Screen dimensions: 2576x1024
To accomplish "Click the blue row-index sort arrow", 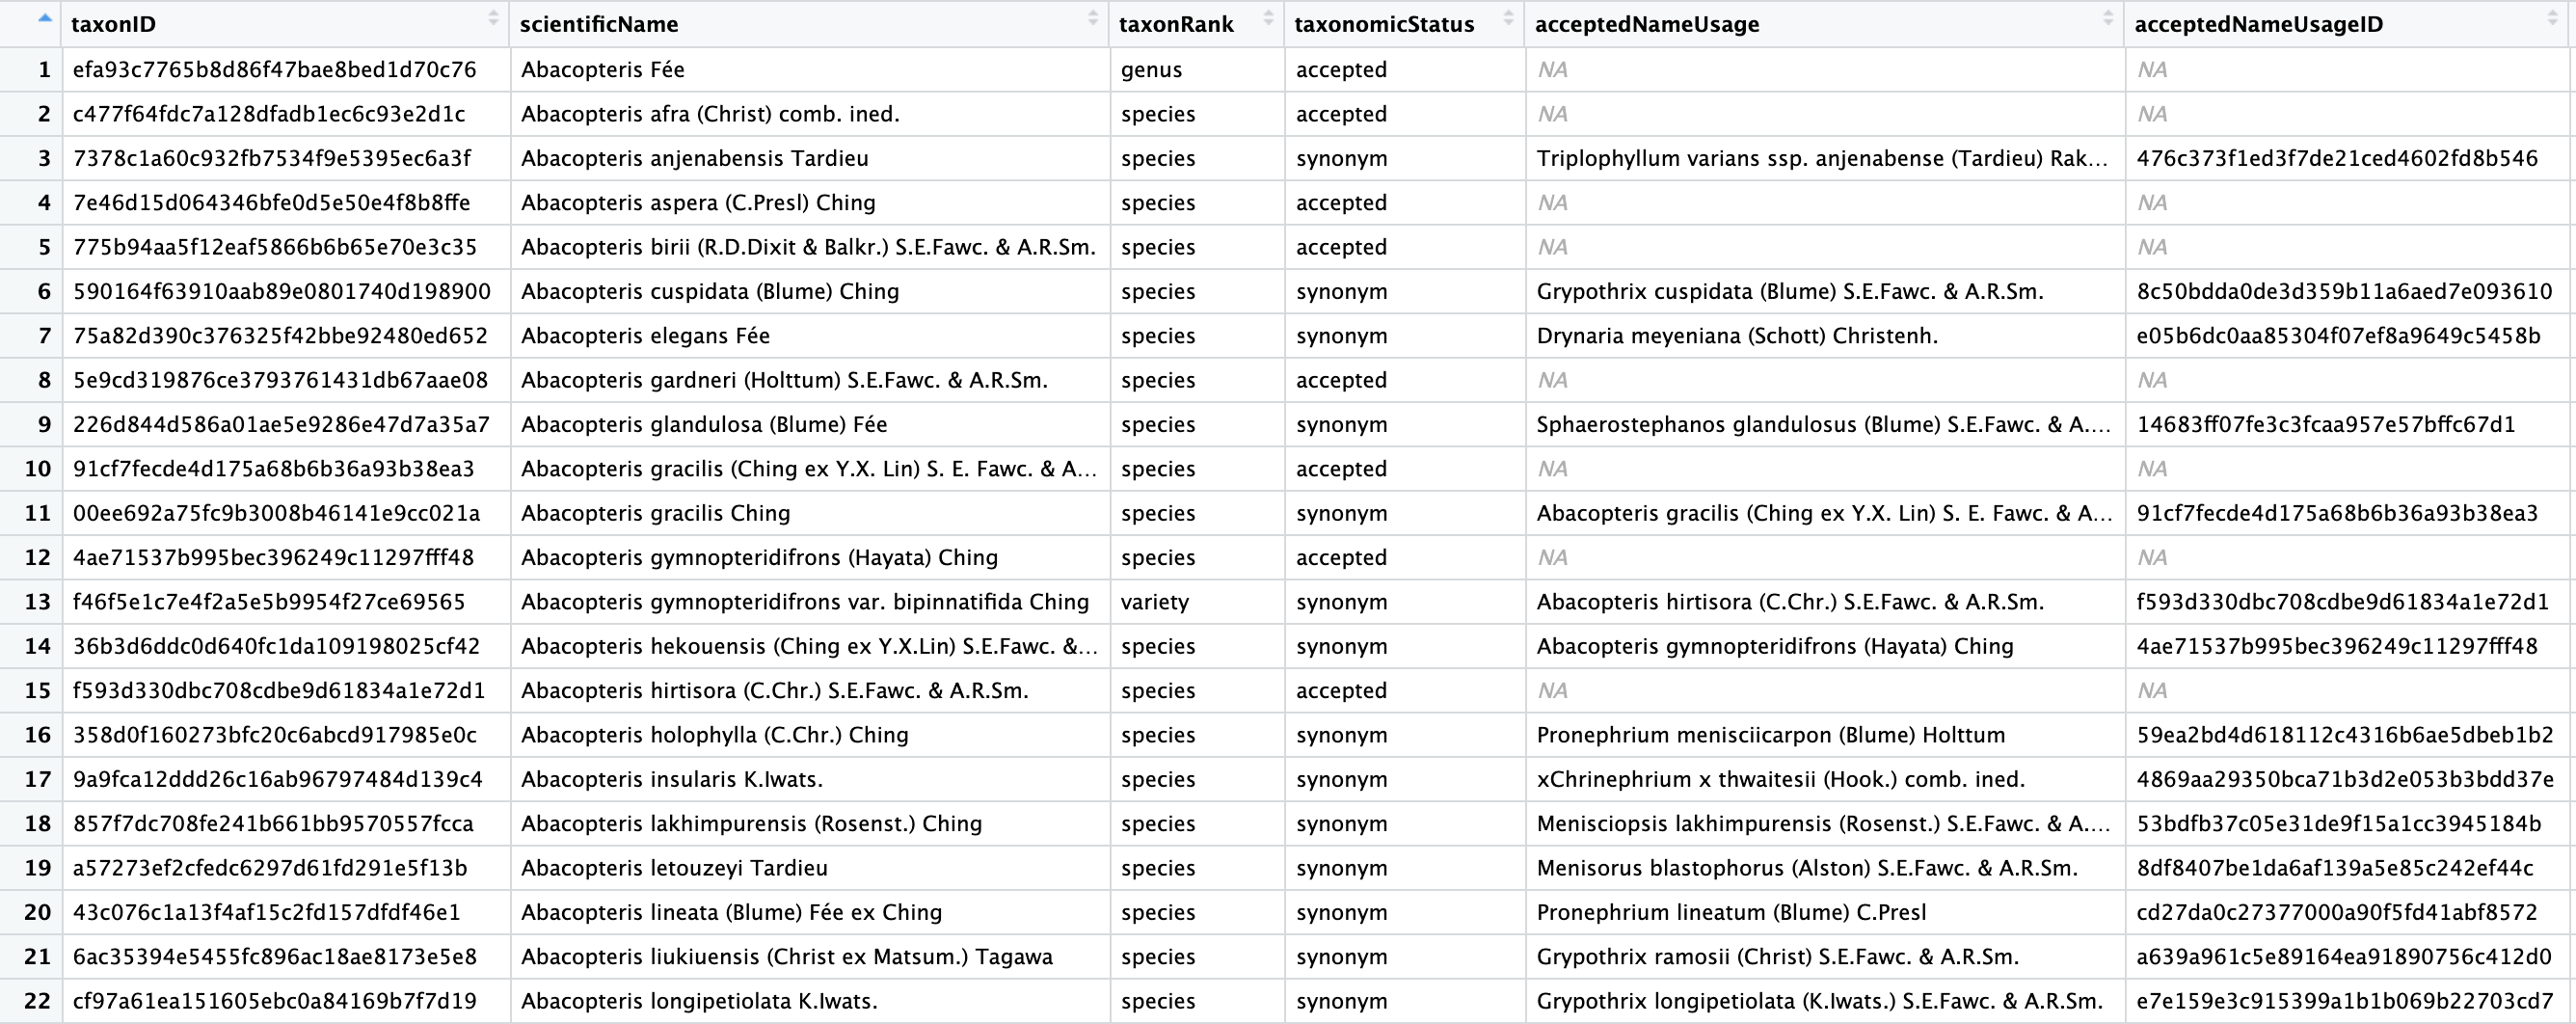I will coord(44,17).
